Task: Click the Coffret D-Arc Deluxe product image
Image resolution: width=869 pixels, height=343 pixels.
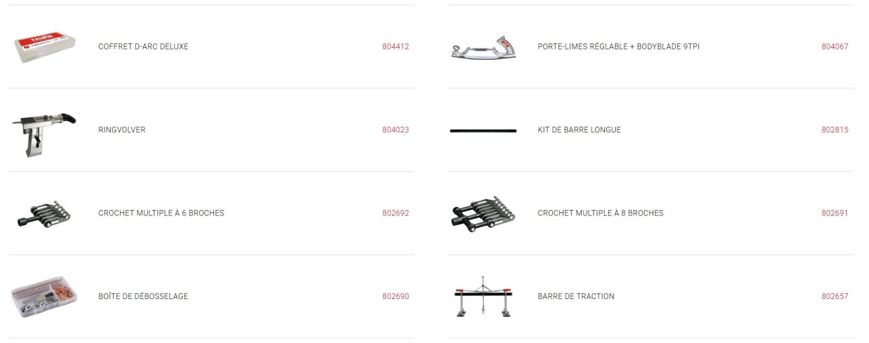Action: point(44,47)
